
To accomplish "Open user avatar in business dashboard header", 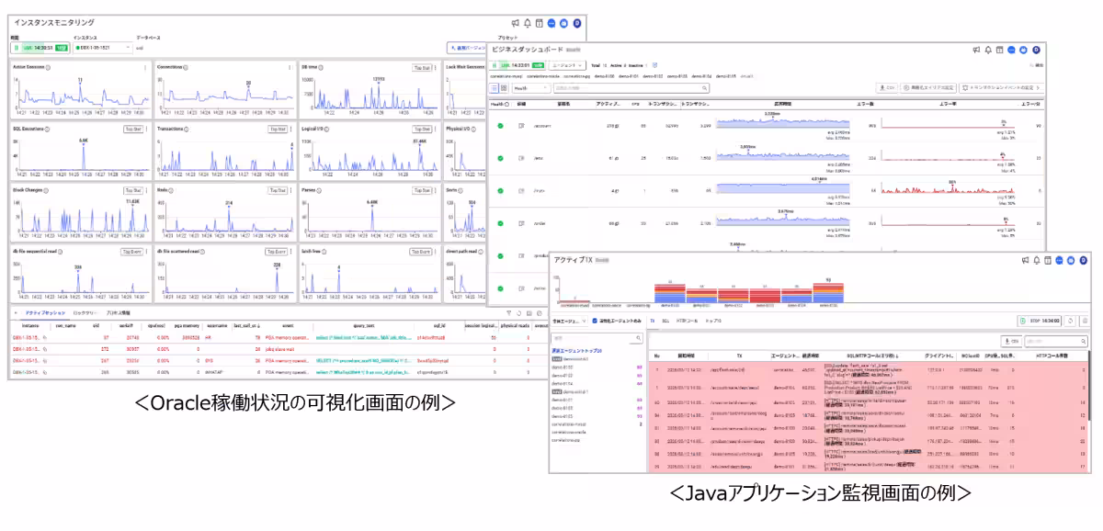I will [1036, 51].
